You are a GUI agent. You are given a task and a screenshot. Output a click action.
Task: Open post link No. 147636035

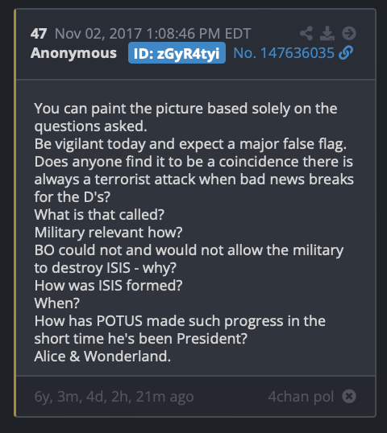coord(284,53)
